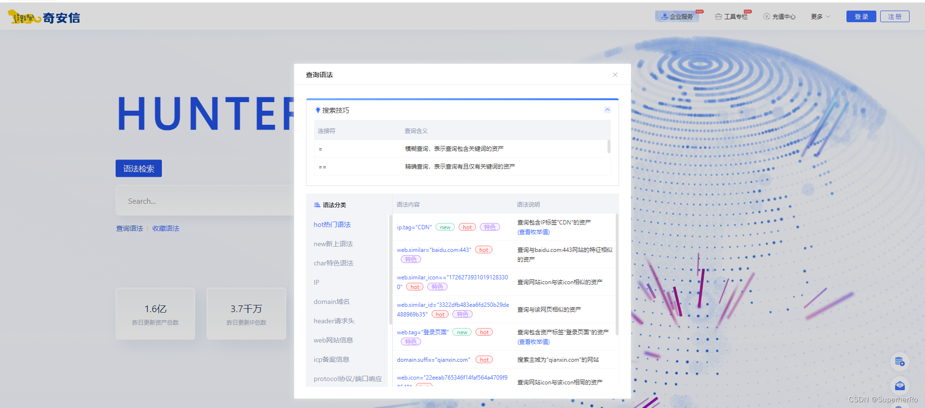Click the envelope message floating icon
This screenshot has height=408, width=925.
click(x=899, y=386)
